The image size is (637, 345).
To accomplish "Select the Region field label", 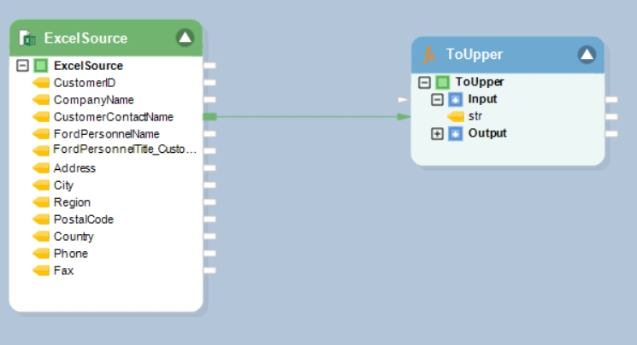I will point(72,202).
